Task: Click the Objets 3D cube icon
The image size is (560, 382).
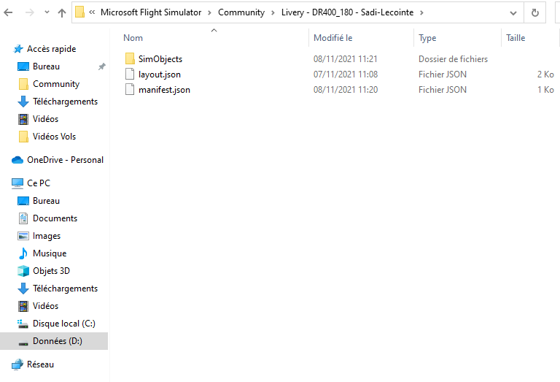Action: pyautogui.click(x=23, y=271)
